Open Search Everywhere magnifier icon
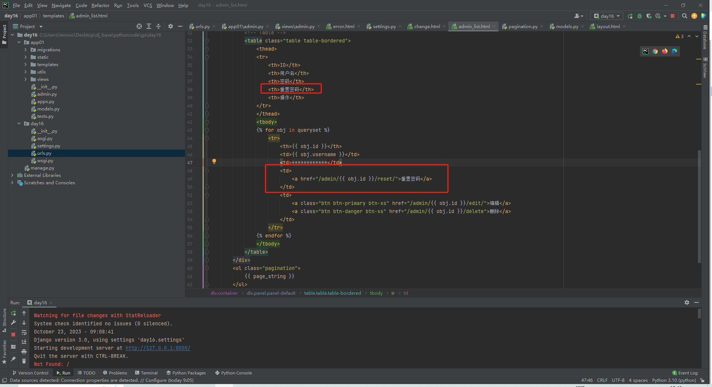Screen dimensions: 712x387 tap(685, 16)
